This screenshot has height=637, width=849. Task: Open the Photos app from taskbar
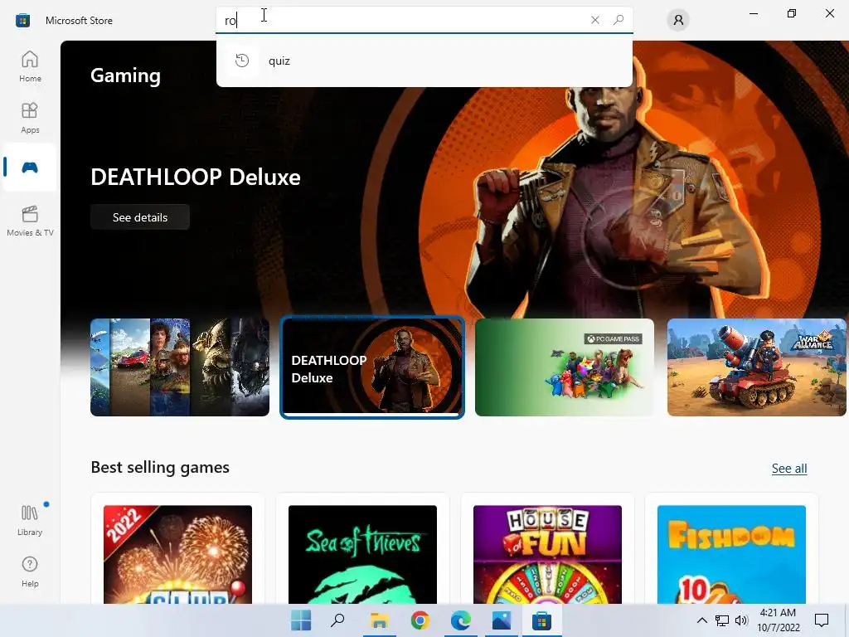pyautogui.click(x=502, y=620)
